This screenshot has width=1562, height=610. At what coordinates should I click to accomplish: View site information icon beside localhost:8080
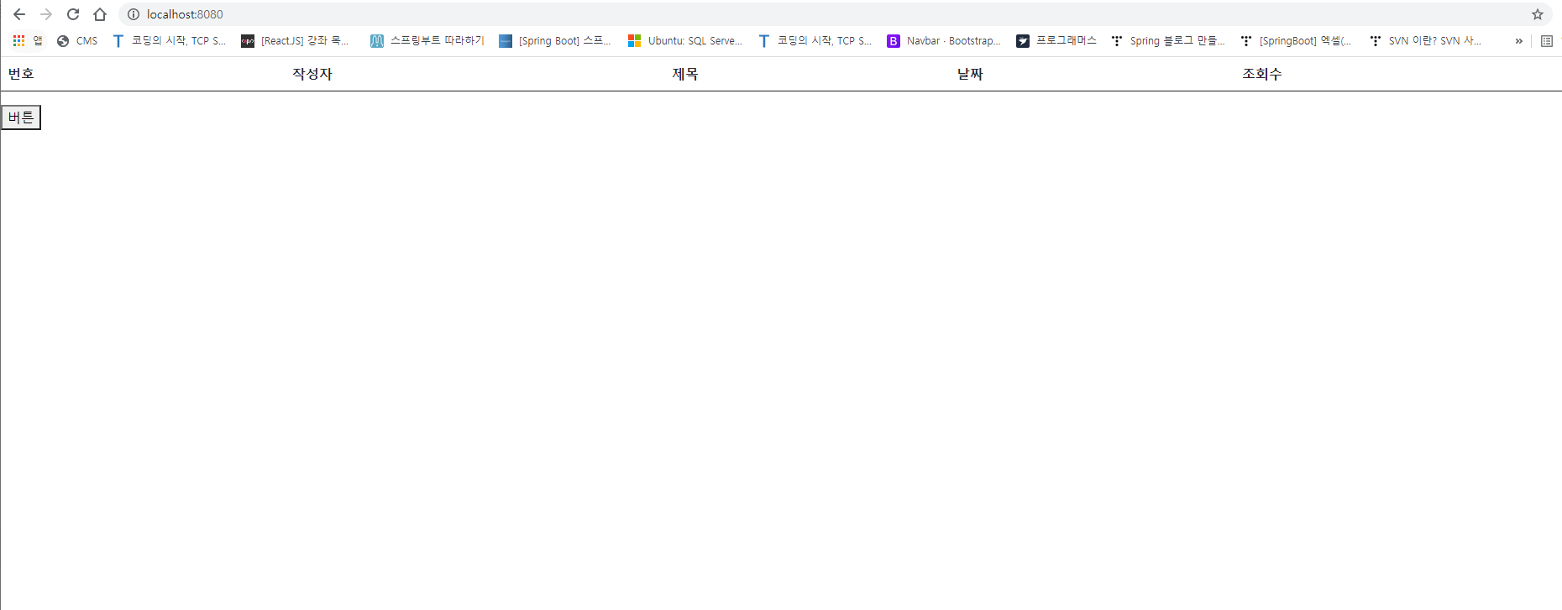tap(133, 14)
